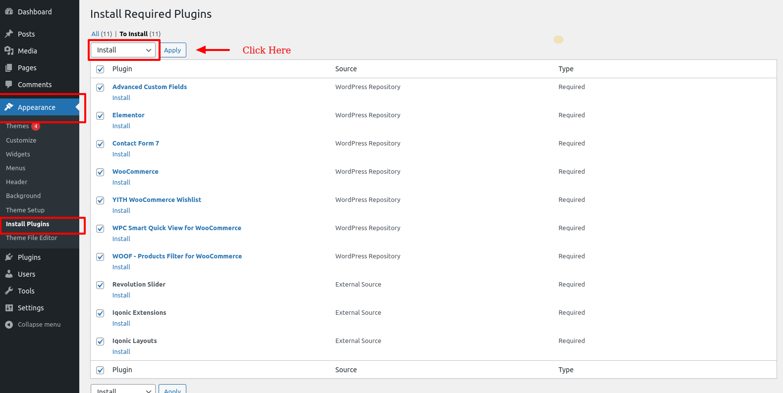Open the WooCommerce plugin link
Screen dimensions: 783x393
pyautogui.click(x=135, y=171)
